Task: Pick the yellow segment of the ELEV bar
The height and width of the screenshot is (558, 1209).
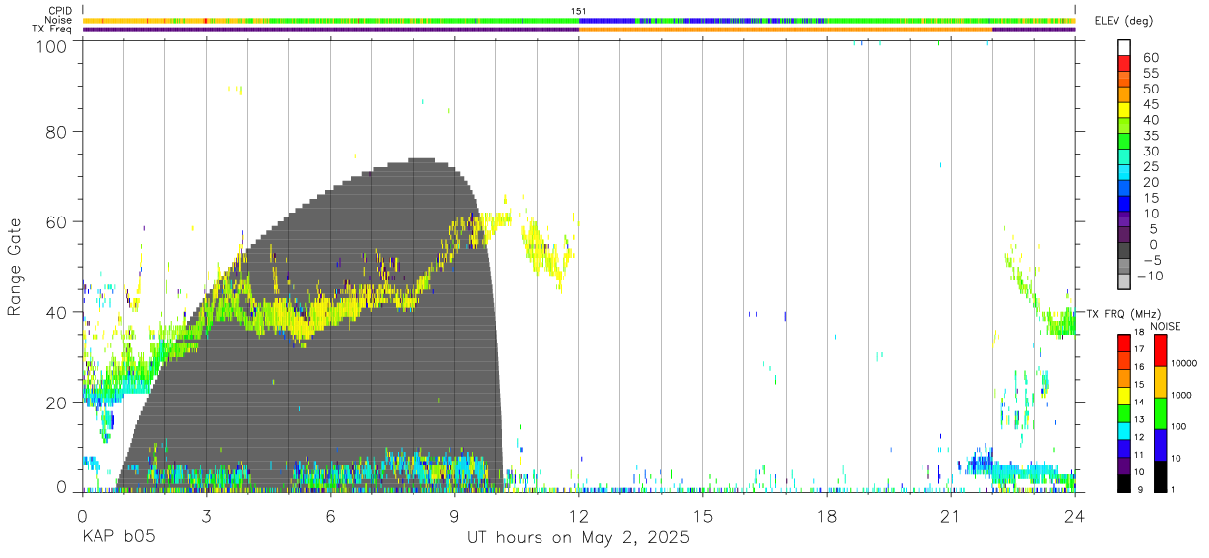Action: click(x=1124, y=110)
